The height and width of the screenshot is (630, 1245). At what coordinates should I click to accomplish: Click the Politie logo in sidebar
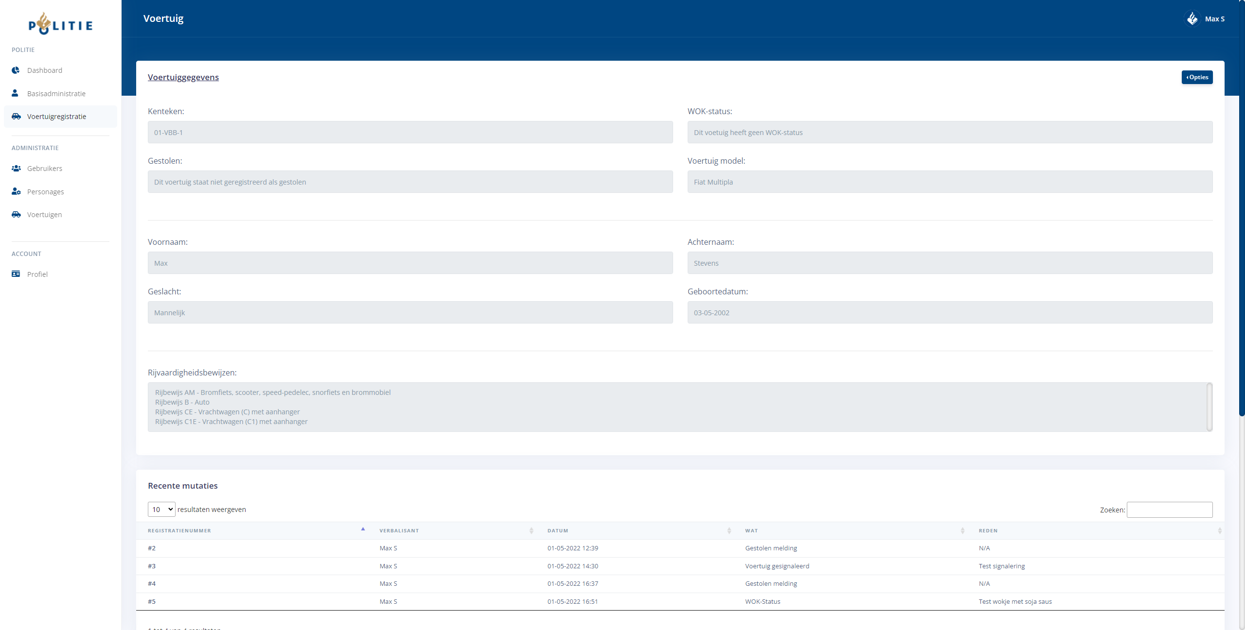[60, 24]
